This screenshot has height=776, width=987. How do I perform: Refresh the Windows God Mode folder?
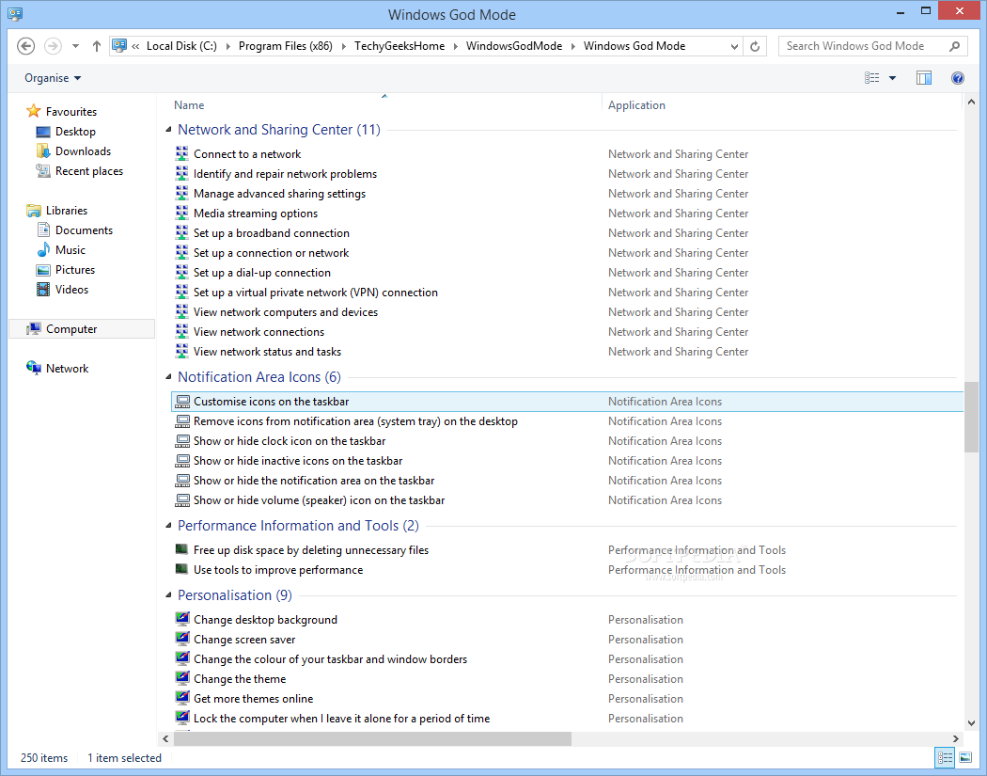[755, 46]
